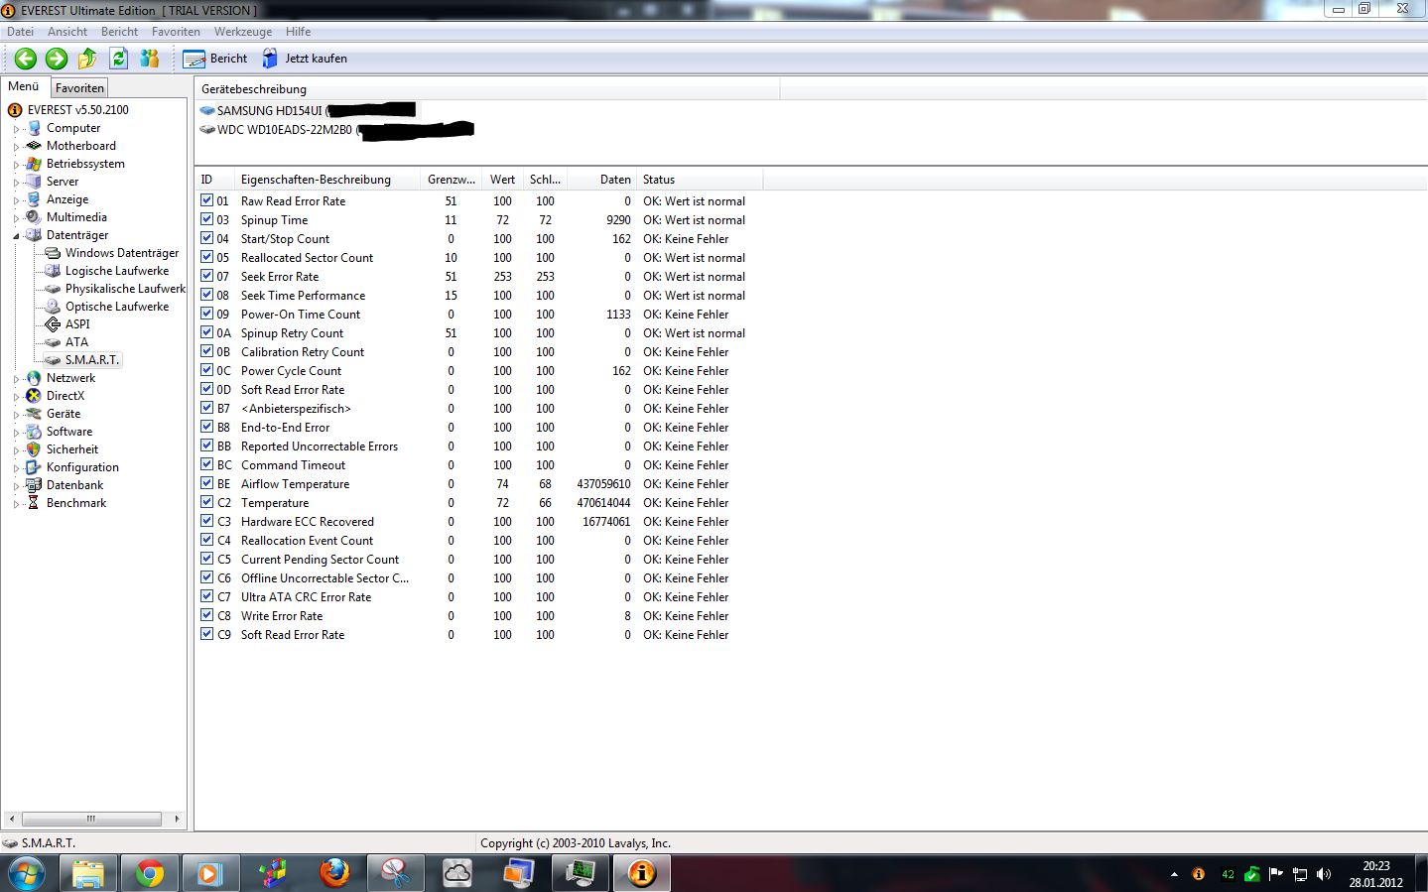Click the Konfiguration icon in the tree
This screenshot has width=1428, height=892.
pyautogui.click(x=34, y=467)
